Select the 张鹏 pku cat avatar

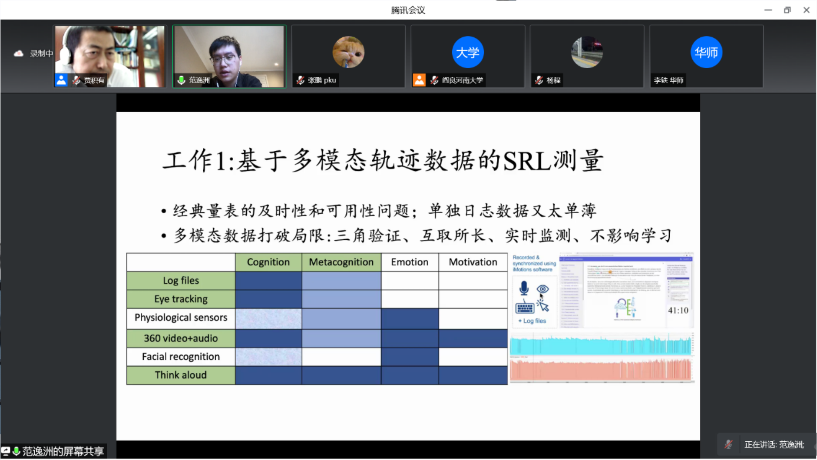(348, 52)
